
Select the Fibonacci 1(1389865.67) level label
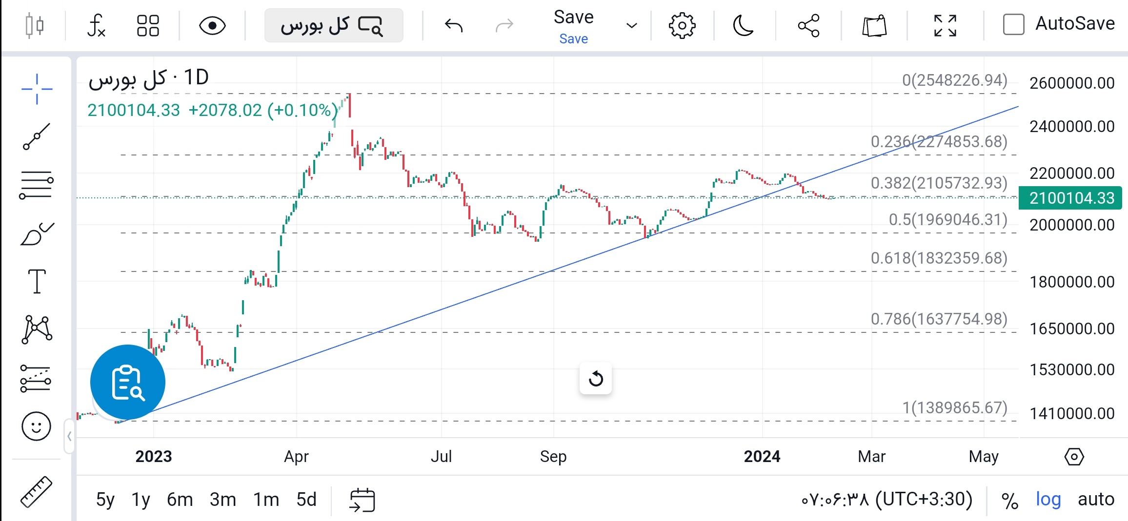point(954,407)
